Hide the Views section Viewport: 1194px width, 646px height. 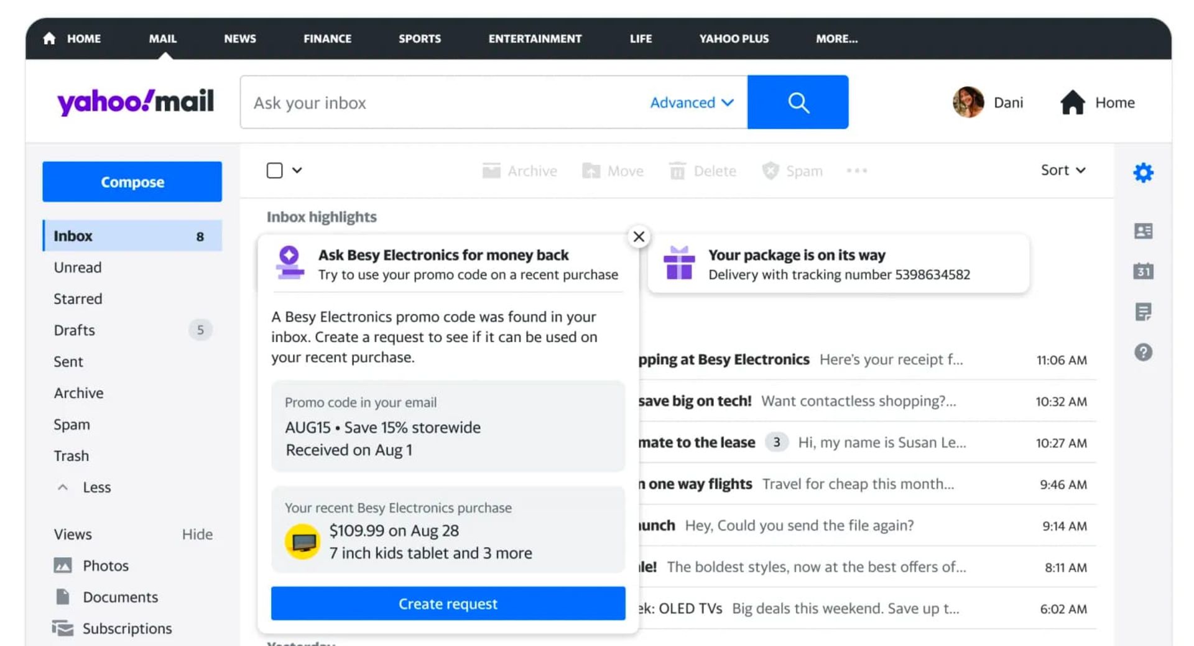point(197,534)
